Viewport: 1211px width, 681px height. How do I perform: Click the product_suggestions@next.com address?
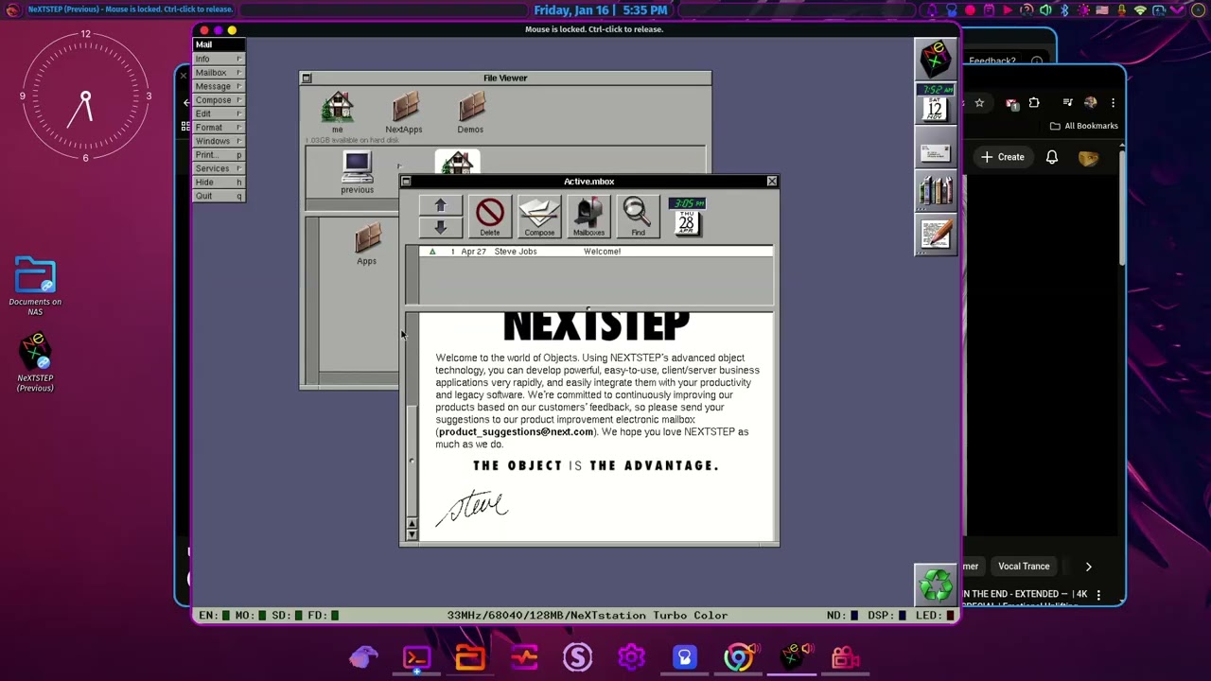[x=516, y=432]
